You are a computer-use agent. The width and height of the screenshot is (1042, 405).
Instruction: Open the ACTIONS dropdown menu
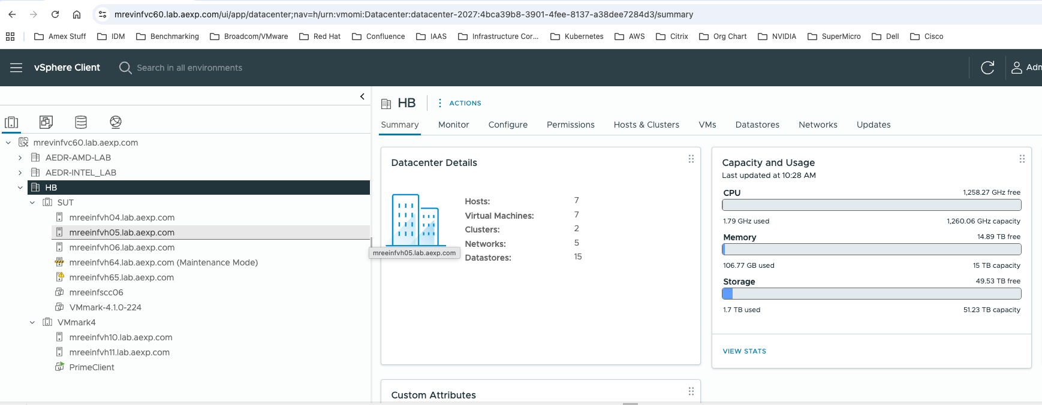tap(459, 103)
